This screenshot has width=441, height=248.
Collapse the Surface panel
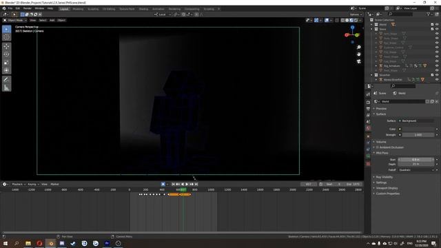pos(381,114)
